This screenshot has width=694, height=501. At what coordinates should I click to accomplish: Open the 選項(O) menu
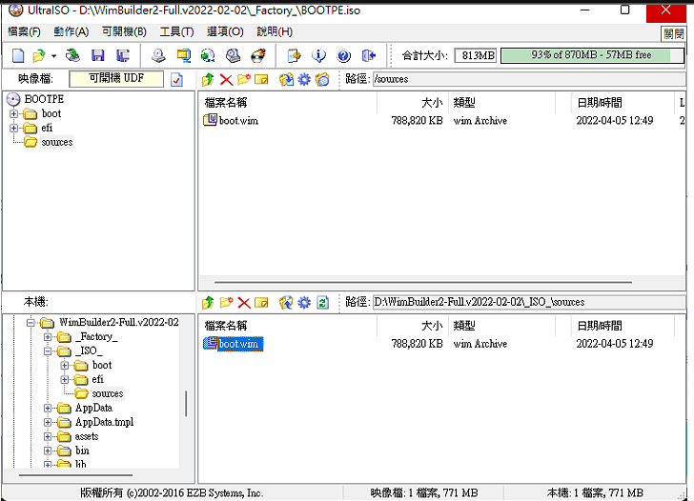(225, 31)
